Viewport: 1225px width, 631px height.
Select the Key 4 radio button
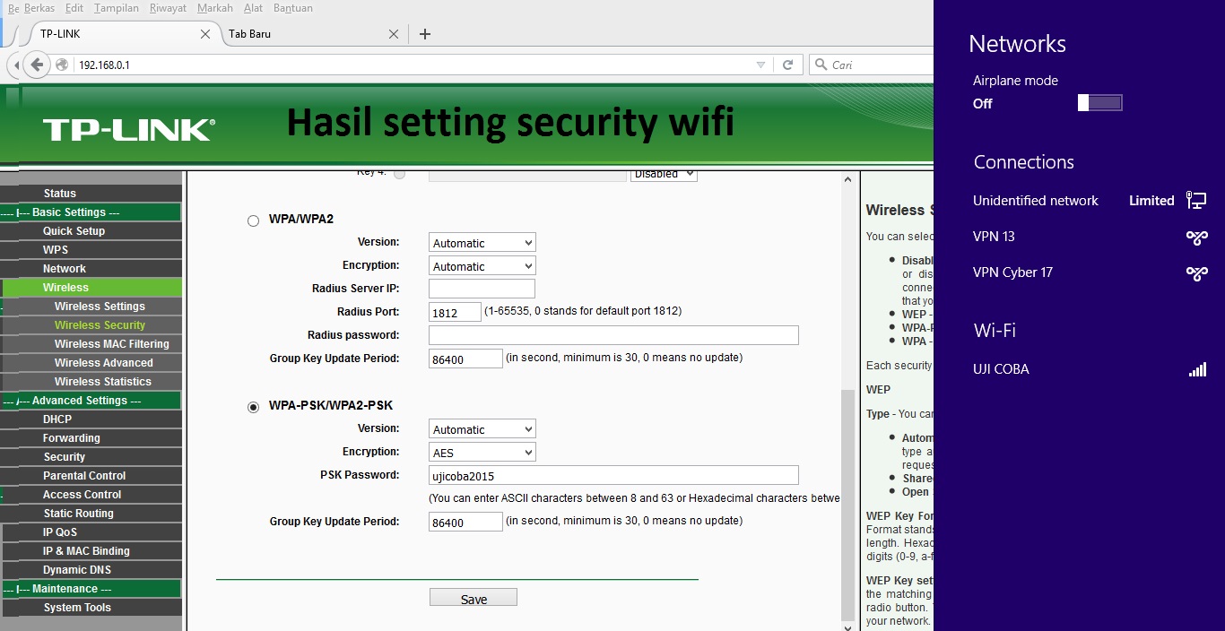pos(399,174)
